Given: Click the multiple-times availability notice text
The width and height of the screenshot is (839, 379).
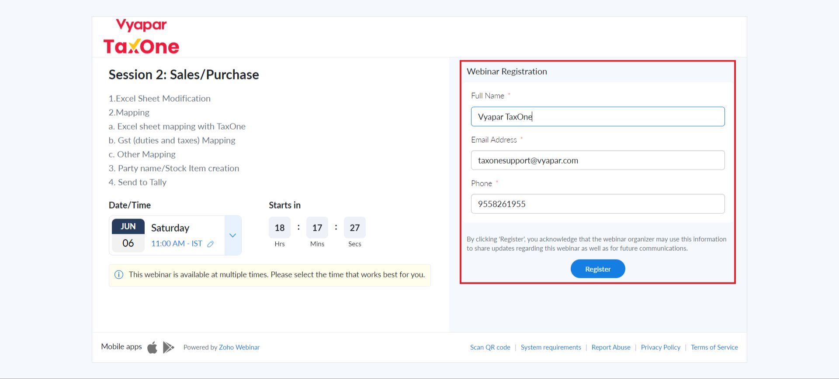Looking at the screenshot, I should coord(277,275).
